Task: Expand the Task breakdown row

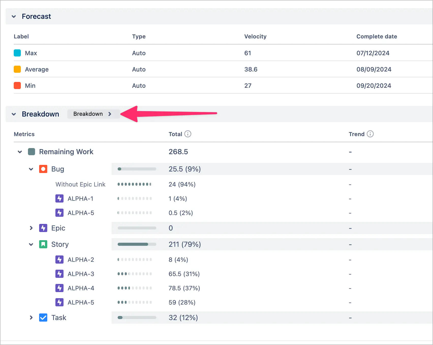Action: click(x=31, y=318)
